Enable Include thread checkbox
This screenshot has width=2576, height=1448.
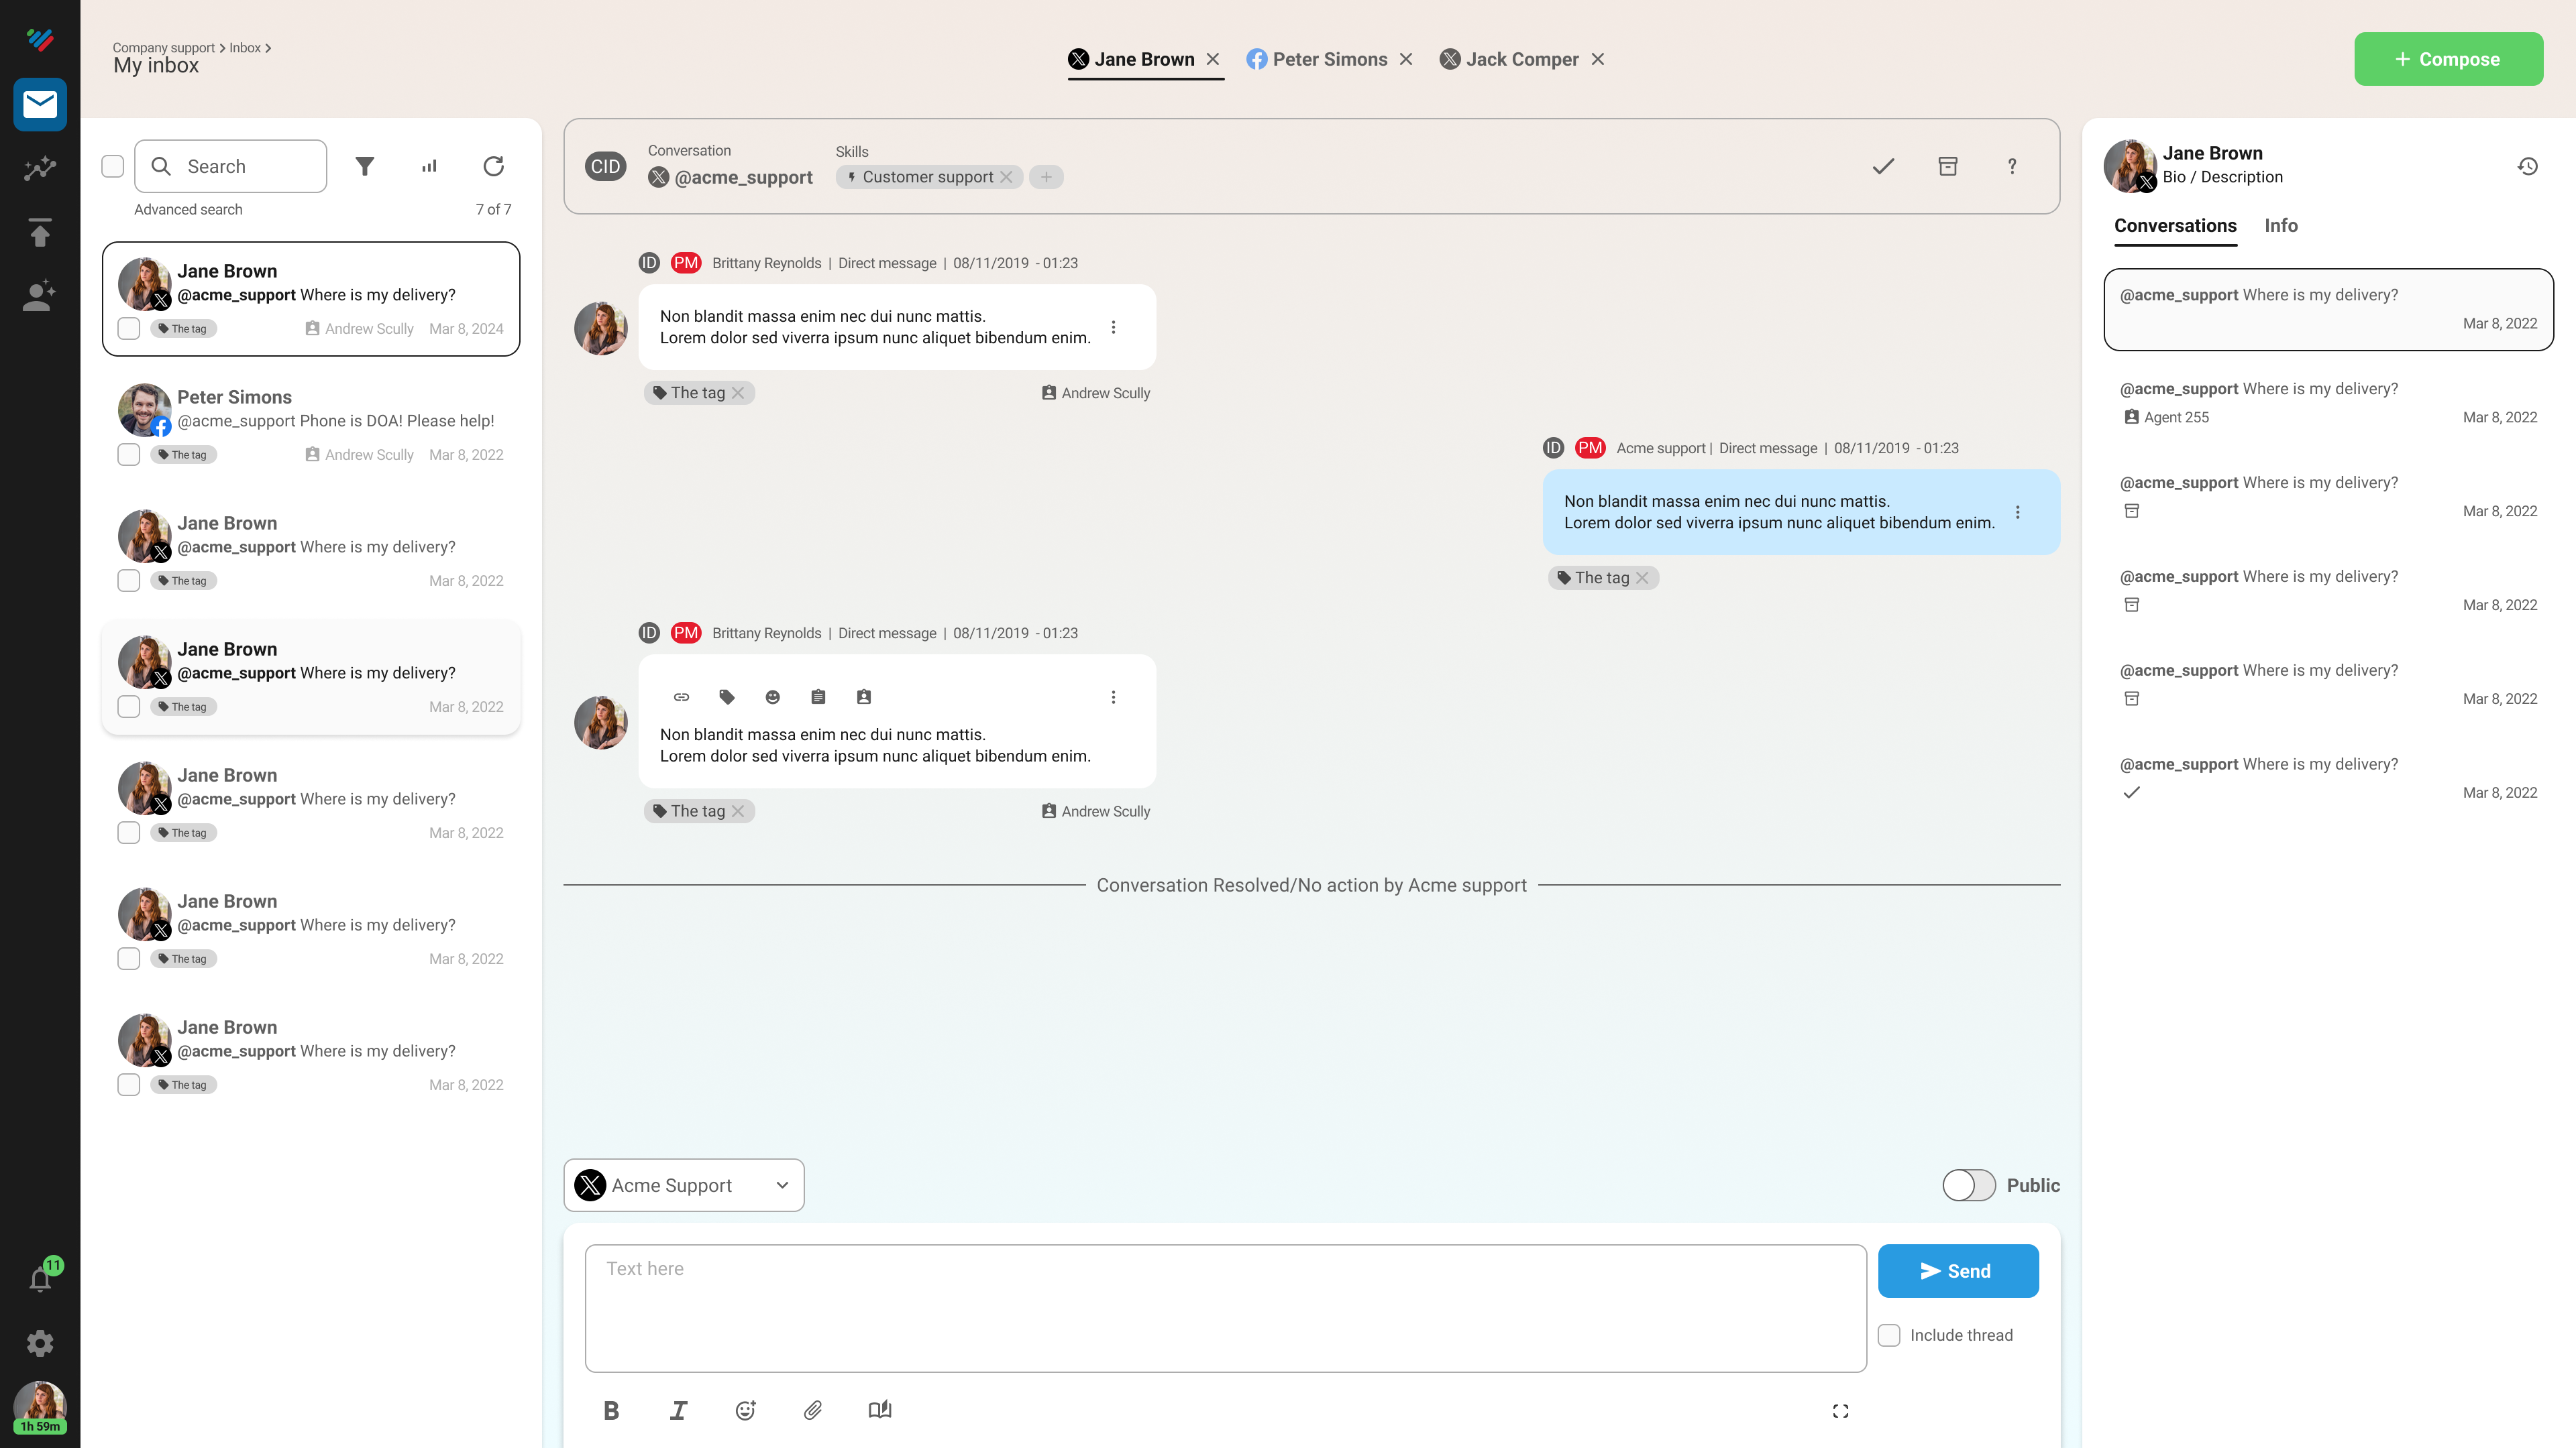click(1889, 1335)
